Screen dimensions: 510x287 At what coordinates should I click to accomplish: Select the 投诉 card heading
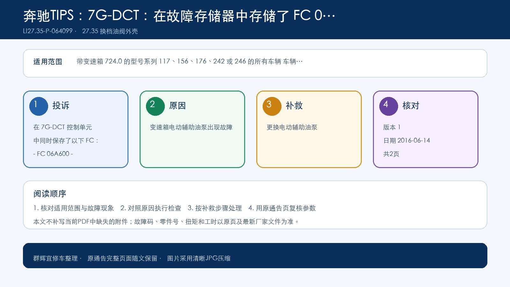point(61,106)
